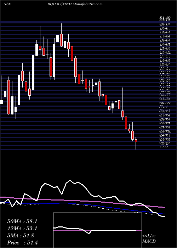This screenshot has width=177, height=248.
Task: Select the 50MA : 58.1 value
Action: [22, 221]
